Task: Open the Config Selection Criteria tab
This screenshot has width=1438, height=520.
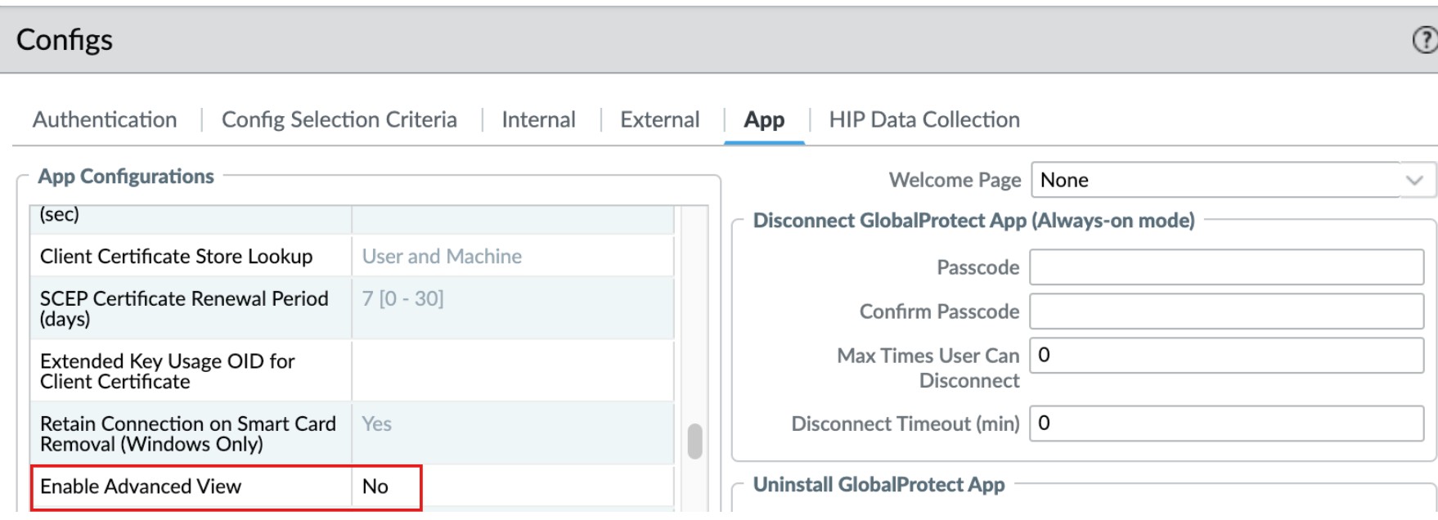Action: pyautogui.click(x=339, y=120)
